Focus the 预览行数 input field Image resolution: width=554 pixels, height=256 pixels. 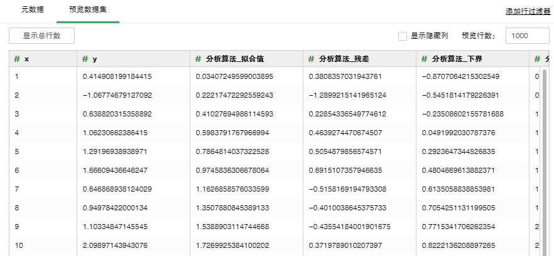pyautogui.click(x=526, y=36)
